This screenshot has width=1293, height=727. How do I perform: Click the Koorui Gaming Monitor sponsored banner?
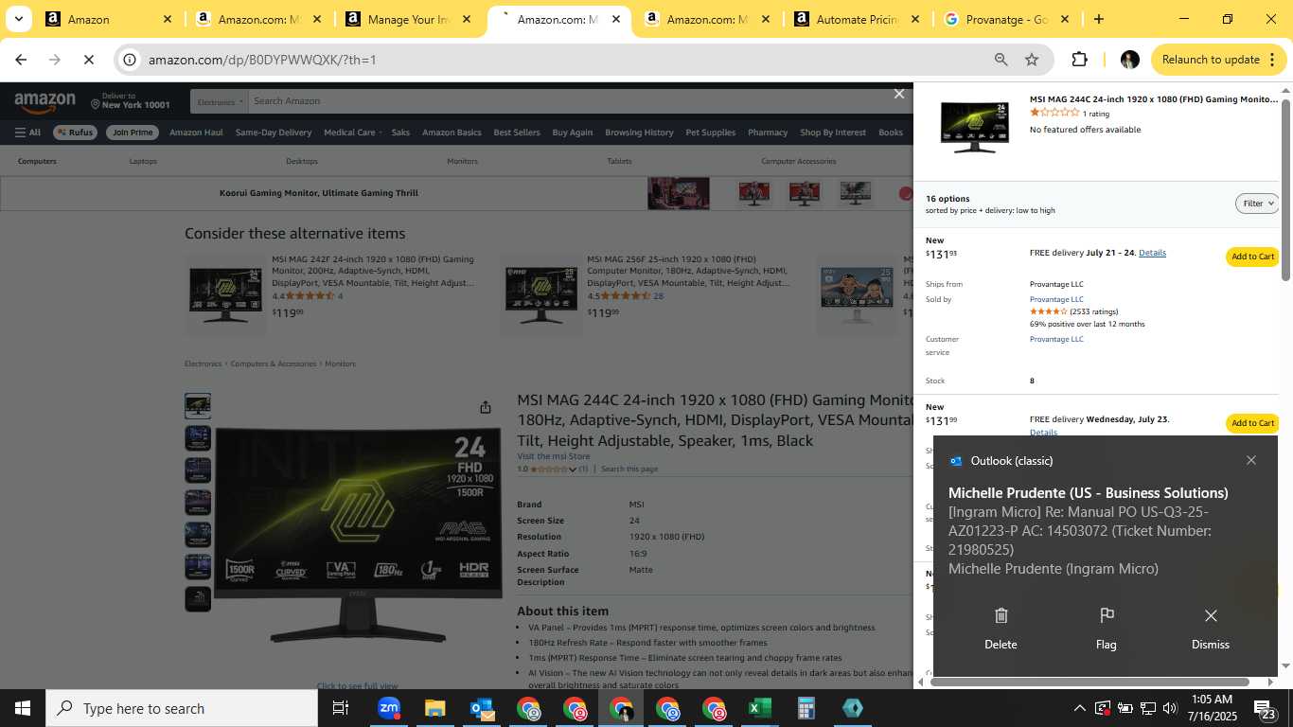tap(456, 193)
